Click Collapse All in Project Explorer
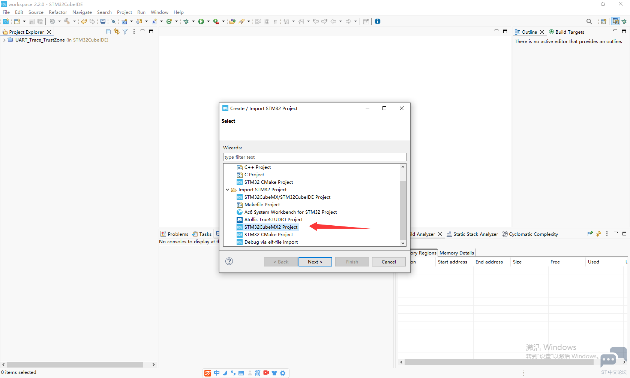The width and height of the screenshot is (630, 378). 108,32
